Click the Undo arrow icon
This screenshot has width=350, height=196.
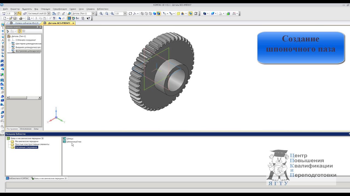click(x=60, y=18)
